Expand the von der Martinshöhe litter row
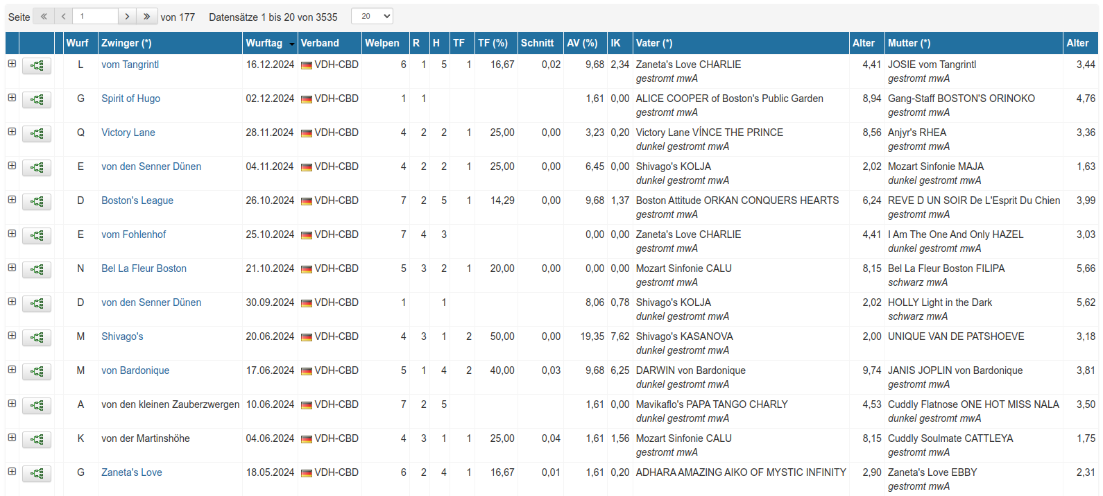This screenshot has width=1103, height=496. tap(12, 437)
